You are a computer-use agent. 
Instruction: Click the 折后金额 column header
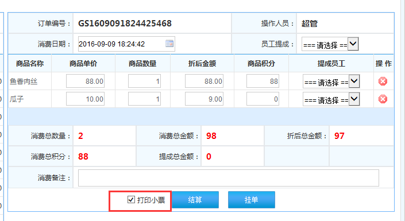tap(202, 64)
